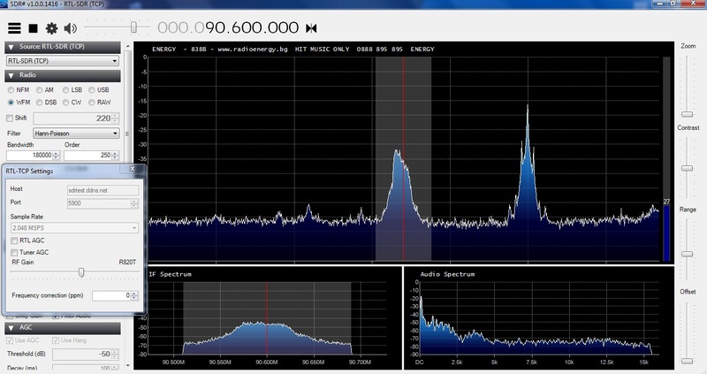The height and width of the screenshot is (374, 707).
Task: Stop the radio with the stop button
Action: (x=33, y=28)
